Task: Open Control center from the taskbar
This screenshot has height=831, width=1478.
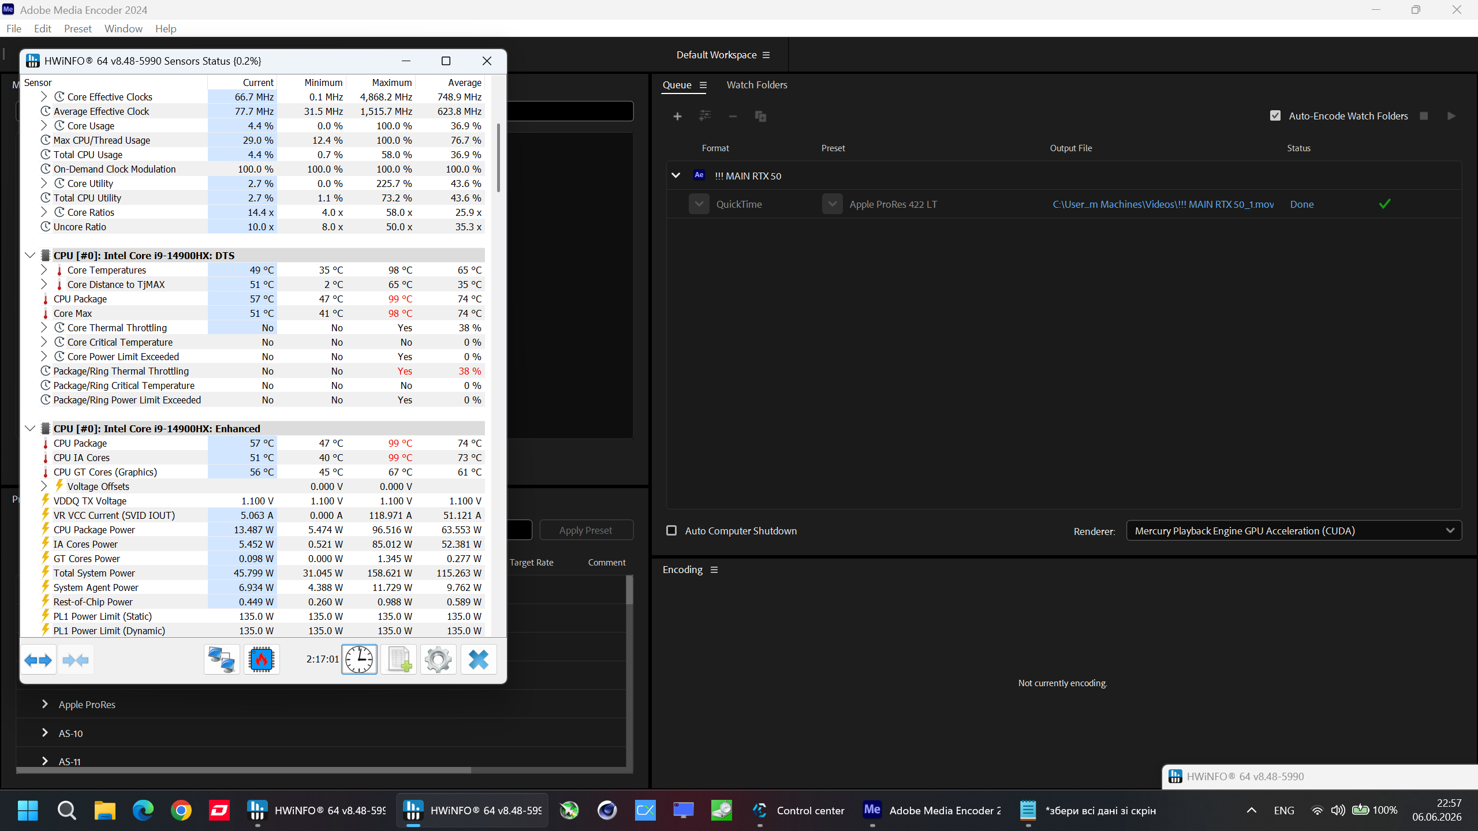Action: (799, 810)
